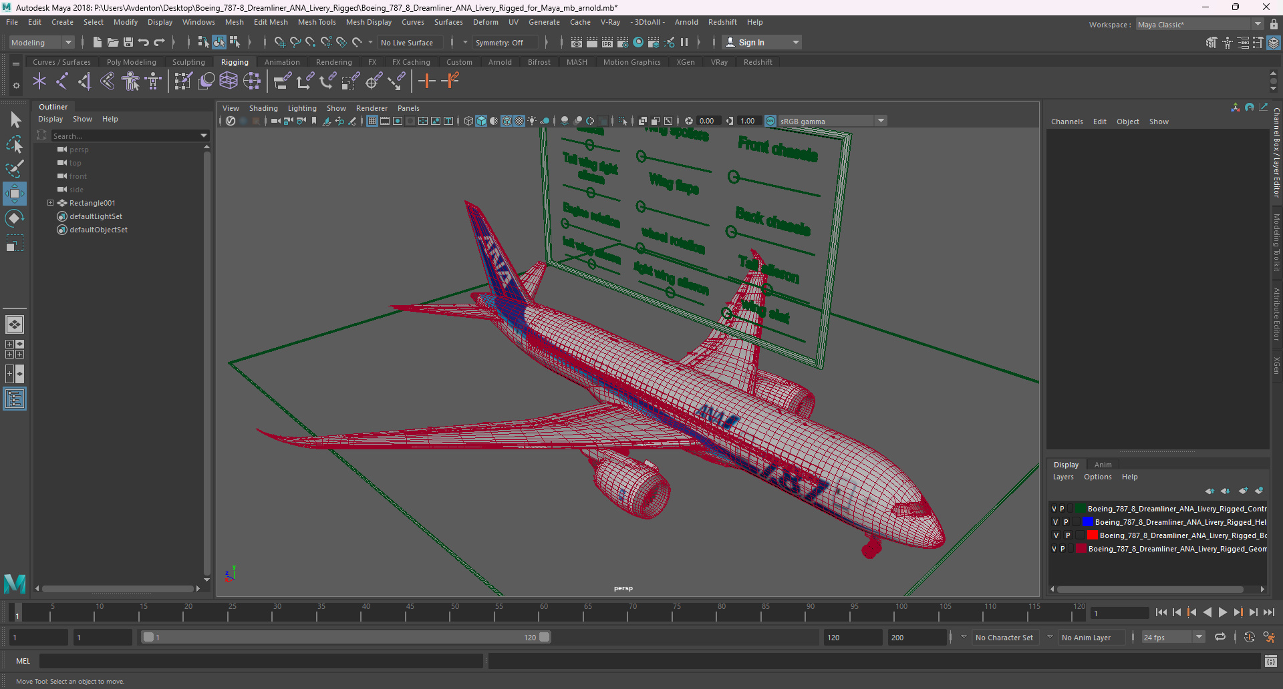The image size is (1283, 689).
Task: Click the Set Key orange plus icon
Action: [x=427, y=81]
